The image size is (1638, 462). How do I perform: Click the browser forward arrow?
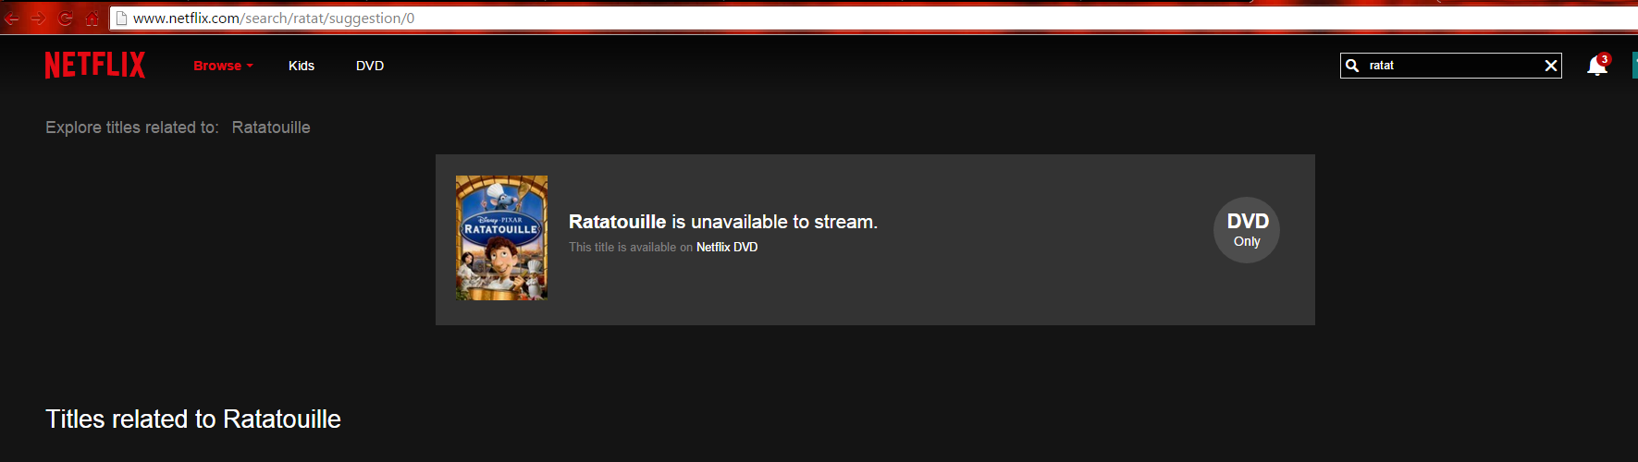(x=38, y=18)
